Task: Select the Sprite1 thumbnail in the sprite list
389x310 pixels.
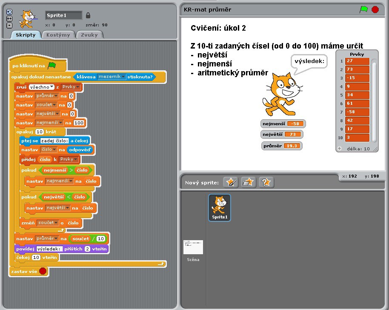Action: click(220, 207)
